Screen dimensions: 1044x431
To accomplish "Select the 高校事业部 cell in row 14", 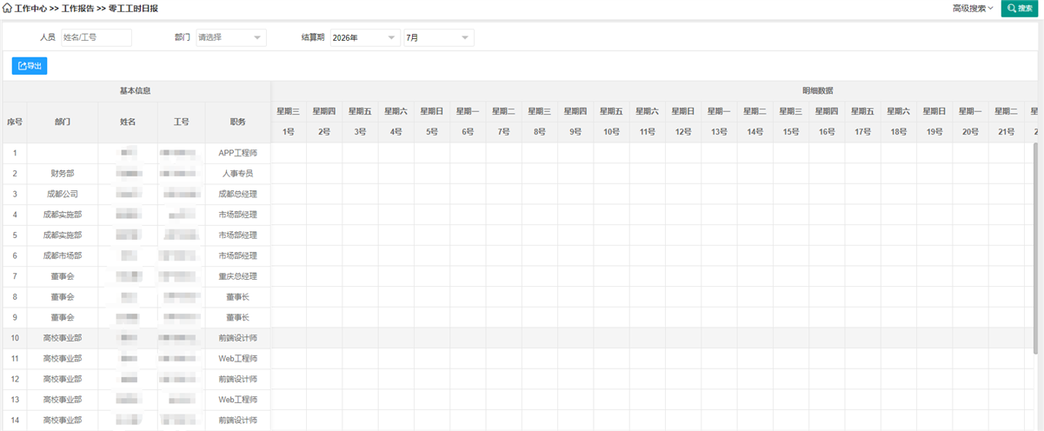I will pos(63,421).
